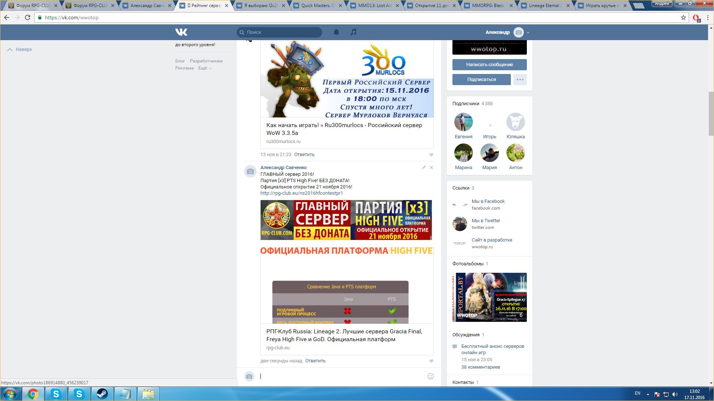Reload the page with refresh icon

(x=28, y=17)
